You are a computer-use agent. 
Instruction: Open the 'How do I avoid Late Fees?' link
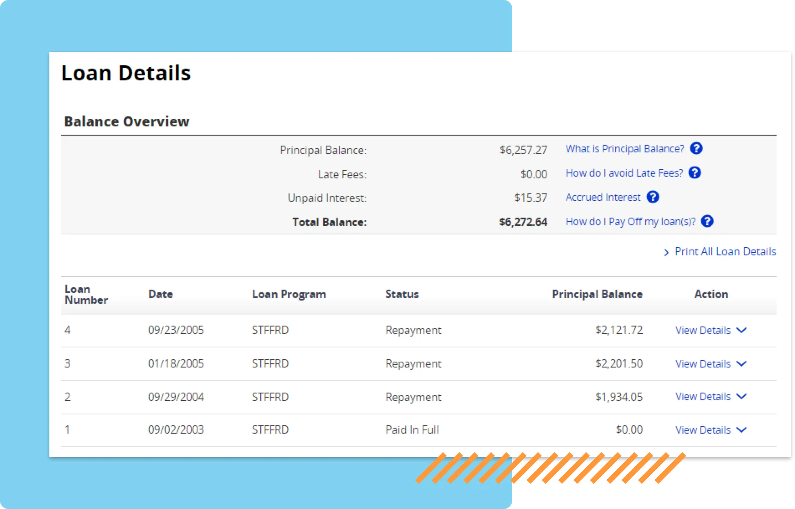point(624,173)
